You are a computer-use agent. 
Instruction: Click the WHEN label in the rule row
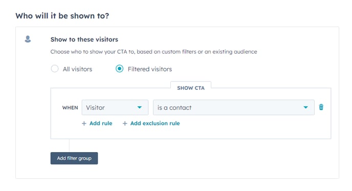(x=70, y=108)
